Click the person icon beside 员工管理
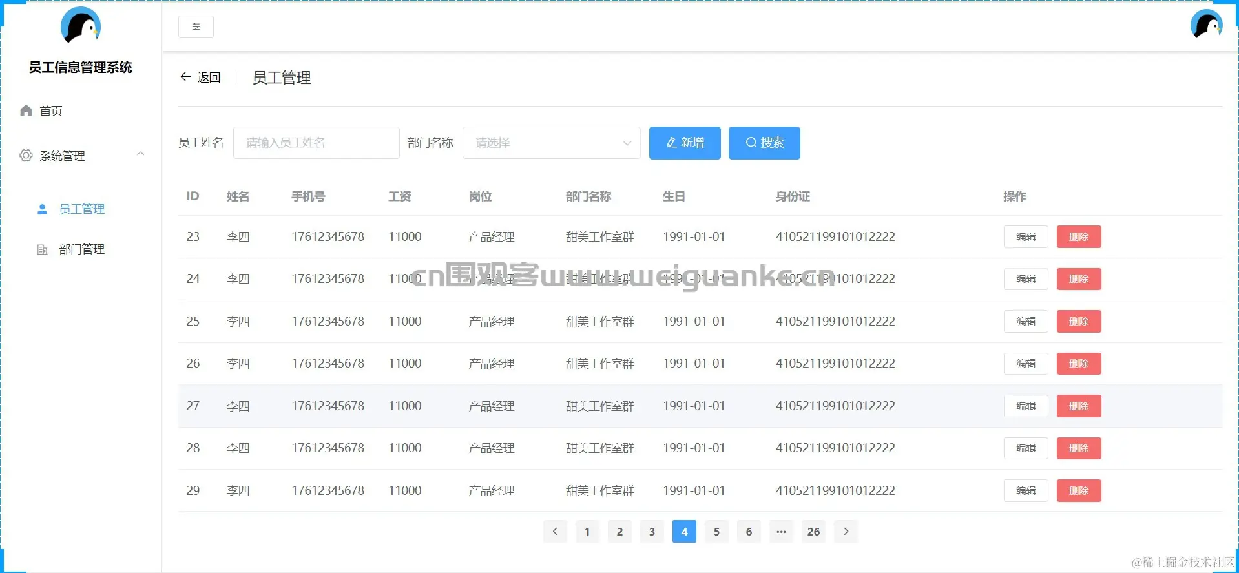 [x=43, y=209]
